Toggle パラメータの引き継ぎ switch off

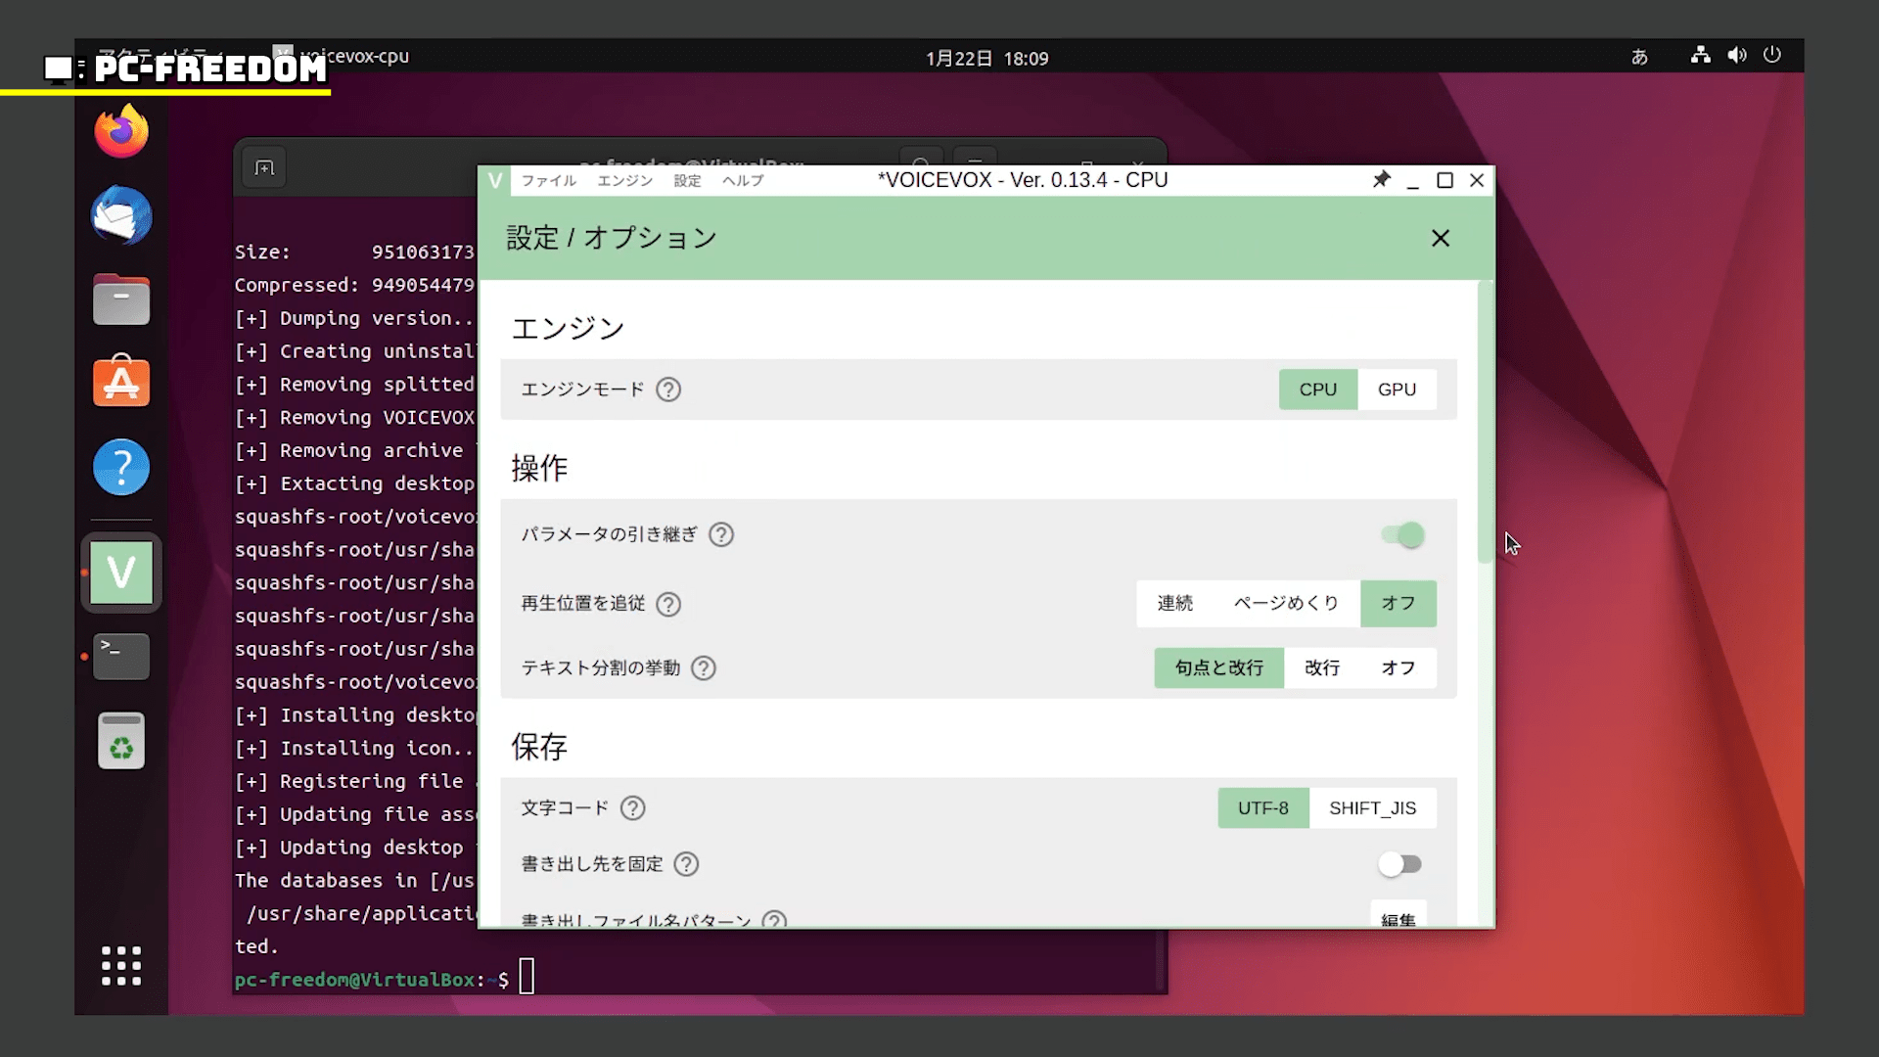1402,535
